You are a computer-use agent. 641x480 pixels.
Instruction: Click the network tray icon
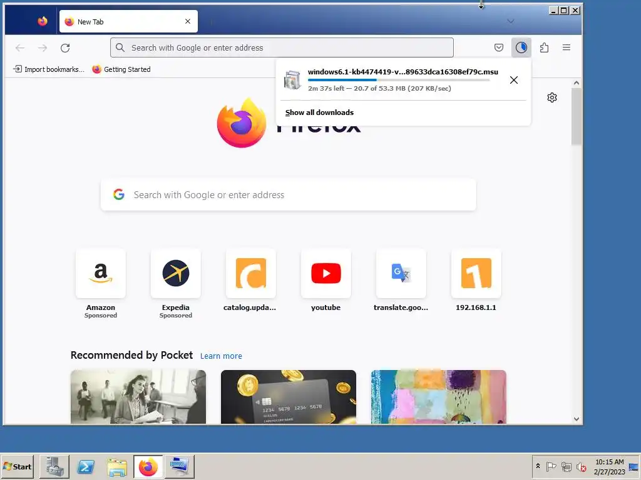point(566,466)
